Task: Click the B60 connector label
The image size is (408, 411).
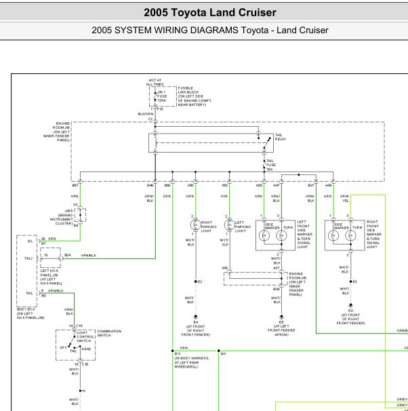Action: pyautogui.click(x=167, y=185)
